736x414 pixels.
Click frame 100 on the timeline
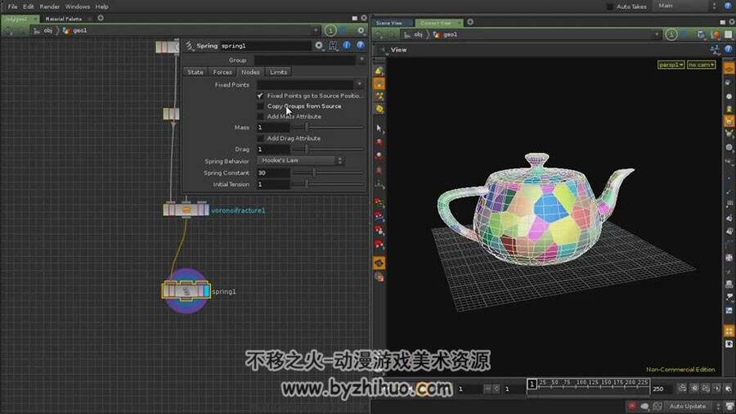(581, 383)
